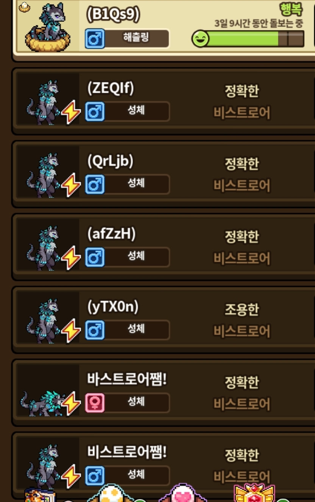Tap the male gender icon for B1Qs9
Image resolution: width=315 pixels, height=502 pixels.
(95, 39)
